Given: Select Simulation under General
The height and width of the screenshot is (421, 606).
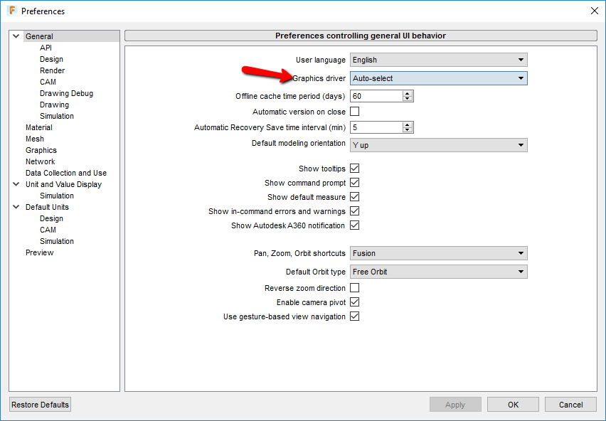Looking at the screenshot, I should (57, 116).
